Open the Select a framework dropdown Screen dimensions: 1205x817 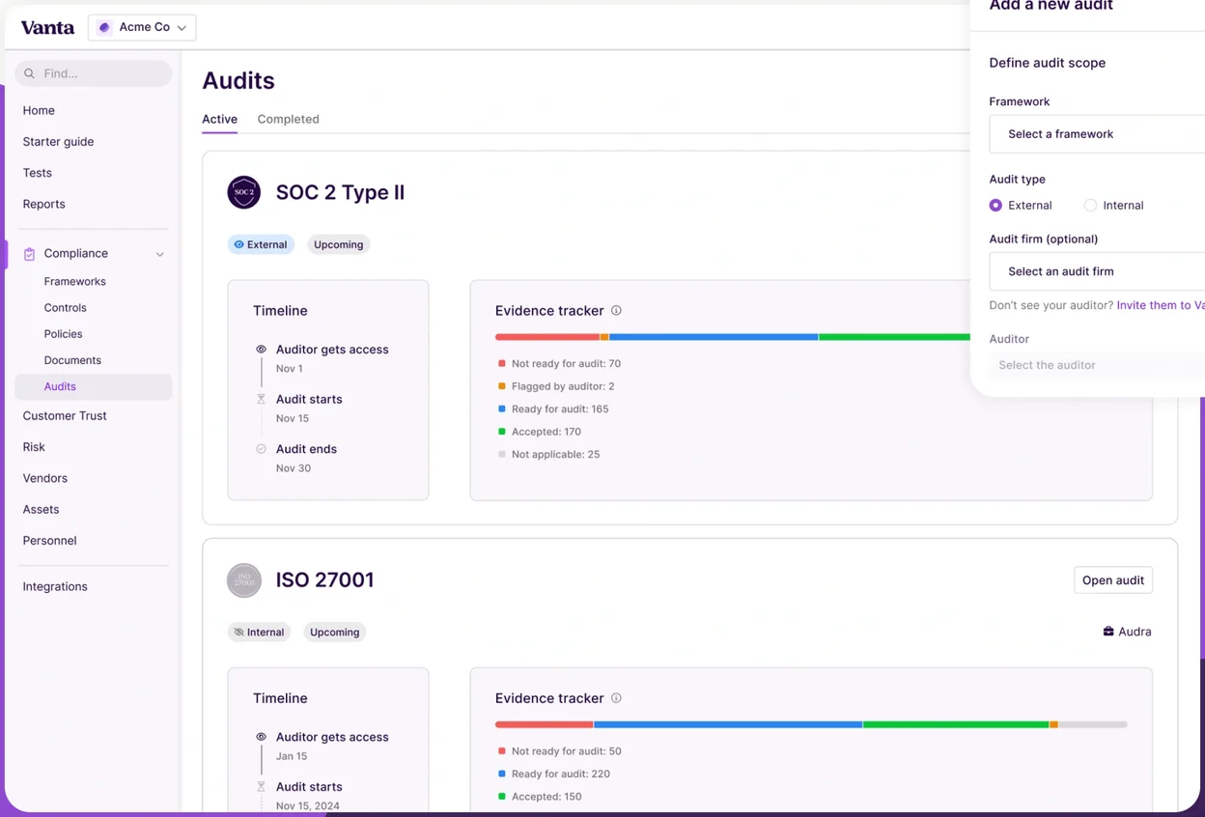coord(1097,134)
